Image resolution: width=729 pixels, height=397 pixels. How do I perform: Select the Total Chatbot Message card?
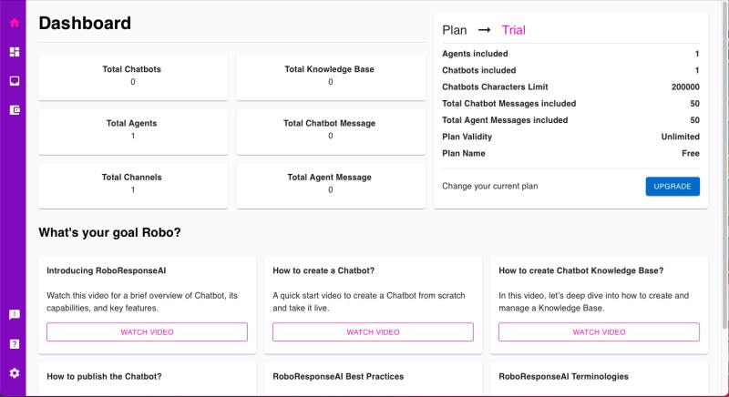pyautogui.click(x=331, y=131)
